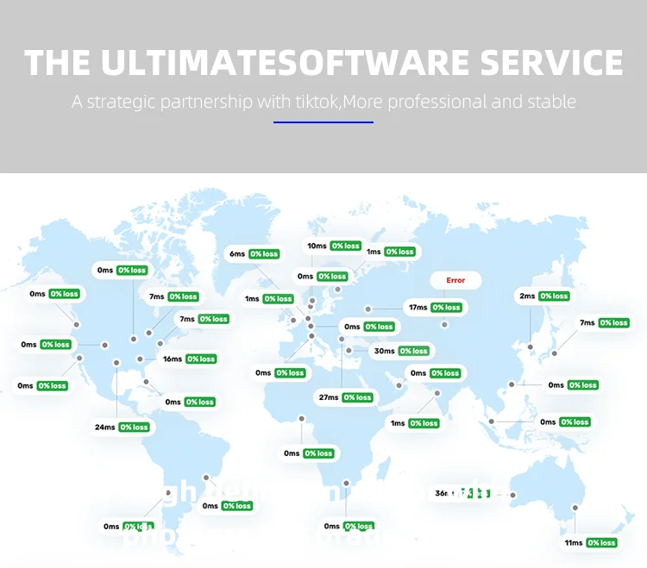Screen dimensions: 647x568
Task: Click the green 0% loss badge beside 10ms
Action: [346, 246]
